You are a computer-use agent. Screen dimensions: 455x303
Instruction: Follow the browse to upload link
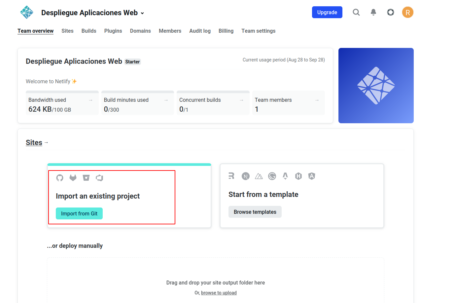point(219,293)
